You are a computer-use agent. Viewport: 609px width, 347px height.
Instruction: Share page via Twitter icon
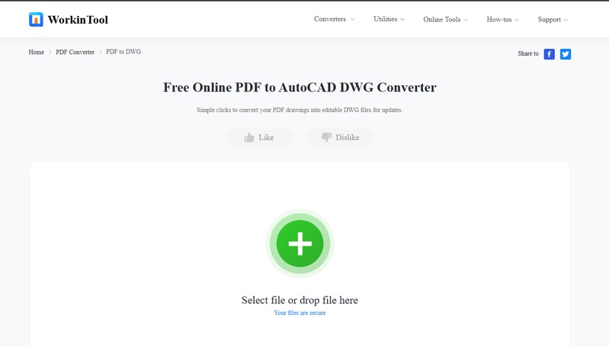pyautogui.click(x=566, y=54)
